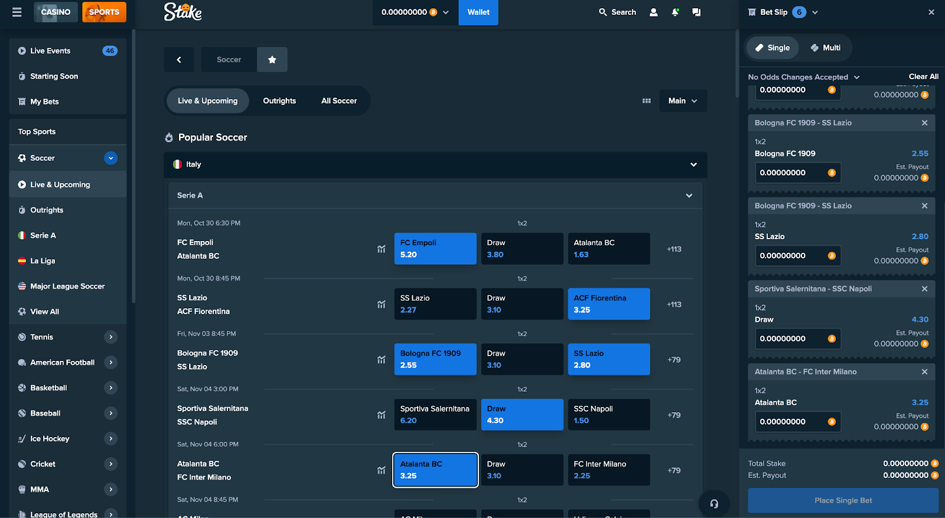Toggle Draw 4.30 odds Salernitana match
The height and width of the screenshot is (518, 945).
[x=522, y=415]
